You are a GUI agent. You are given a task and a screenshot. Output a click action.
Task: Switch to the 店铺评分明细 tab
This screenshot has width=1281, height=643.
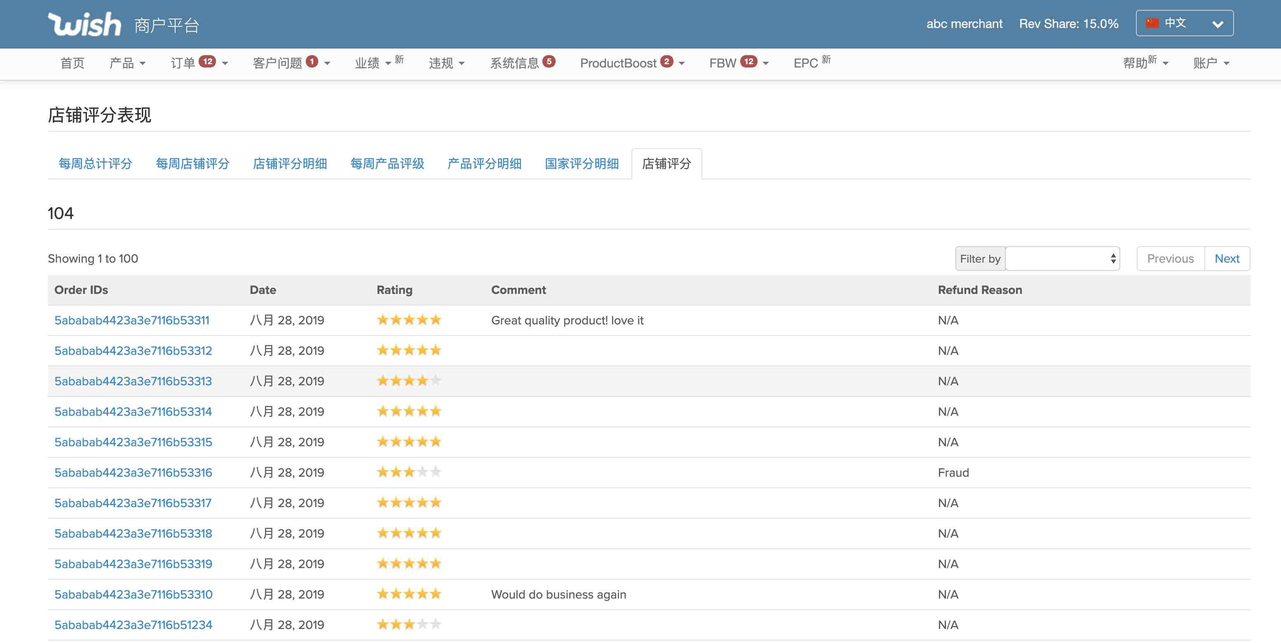[x=290, y=163]
